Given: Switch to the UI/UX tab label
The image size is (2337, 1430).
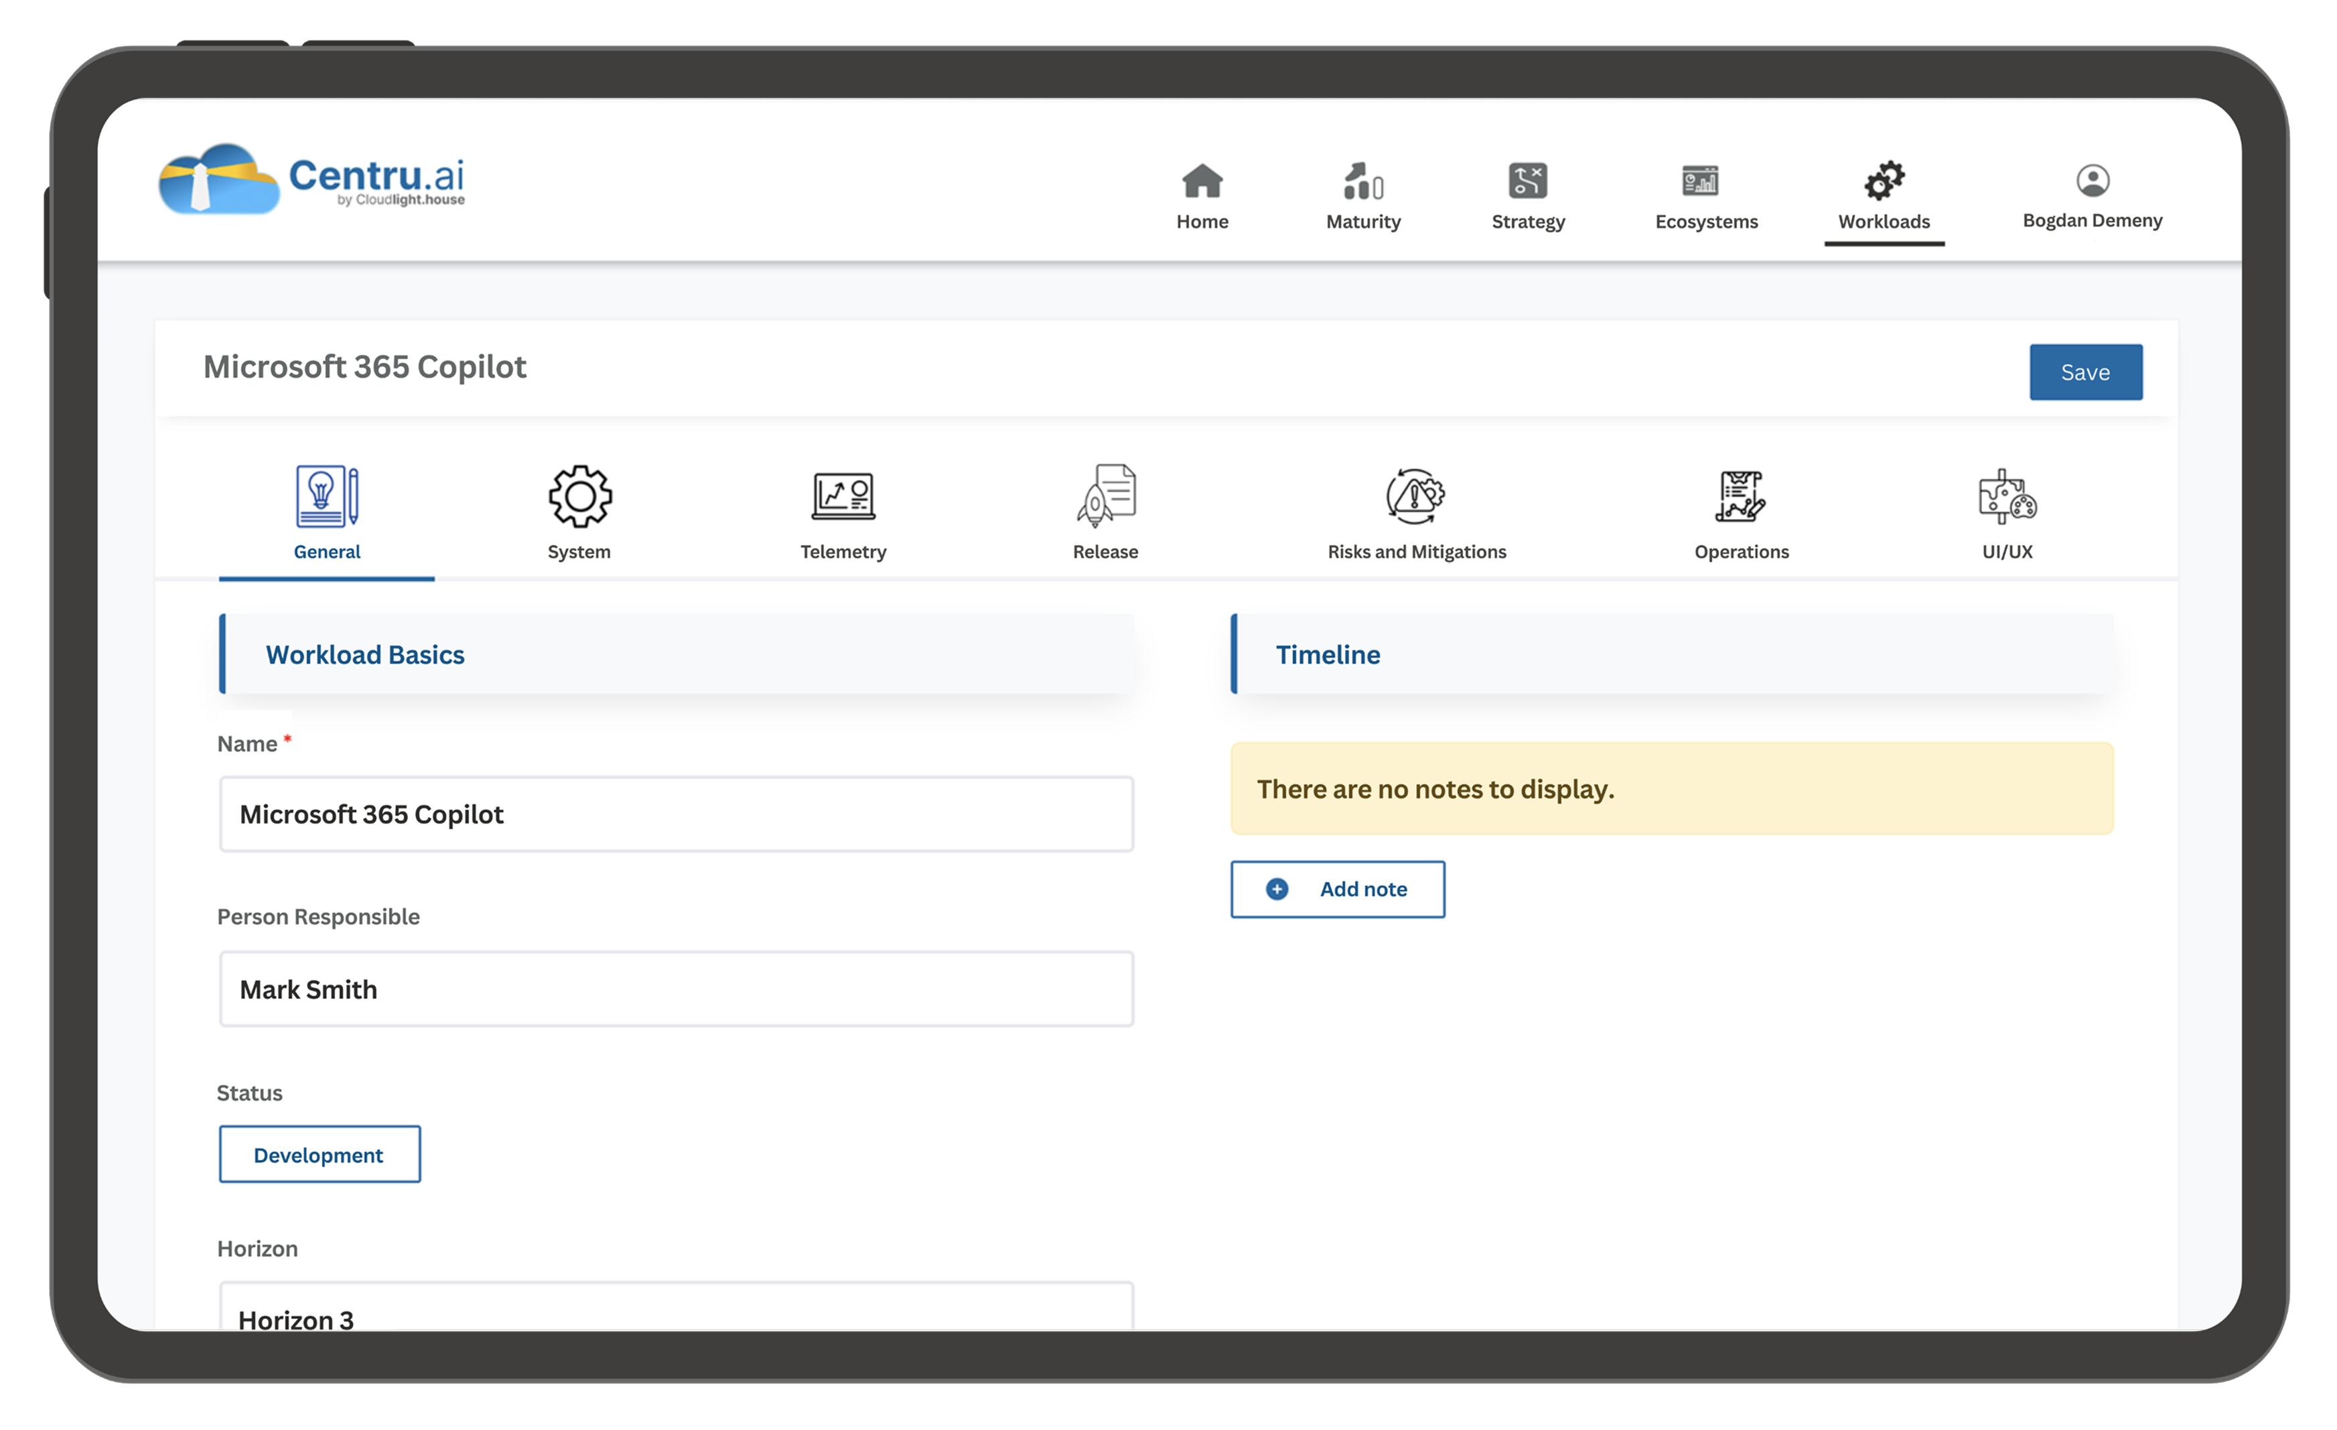Looking at the screenshot, I should pos(2007,552).
